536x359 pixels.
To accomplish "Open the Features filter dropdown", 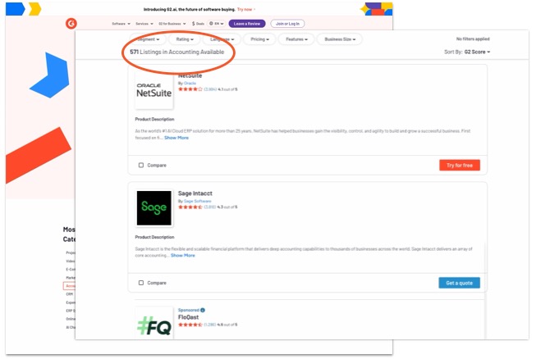I will (296, 39).
